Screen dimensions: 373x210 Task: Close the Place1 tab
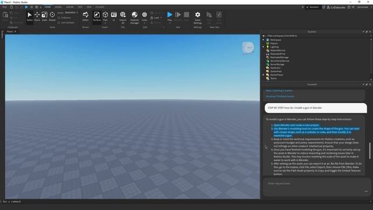[x=16, y=32]
